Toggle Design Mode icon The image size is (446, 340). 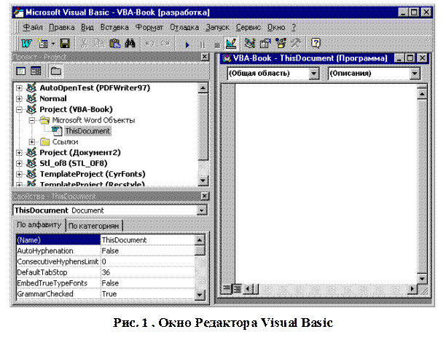click(231, 44)
